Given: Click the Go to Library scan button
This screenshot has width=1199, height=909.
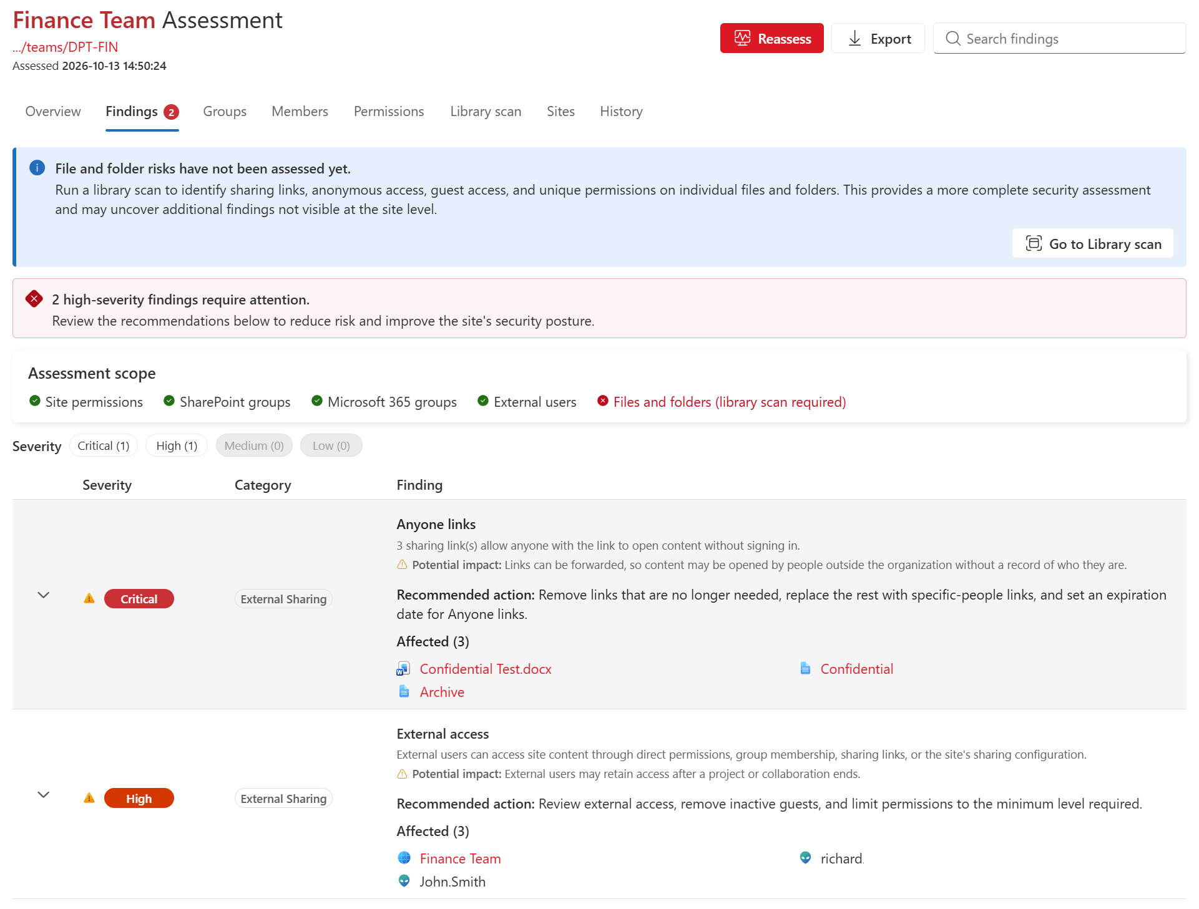Looking at the screenshot, I should pyautogui.click(x=1092, y=243).
